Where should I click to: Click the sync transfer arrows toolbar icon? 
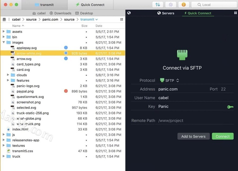[x=158, y=4]
